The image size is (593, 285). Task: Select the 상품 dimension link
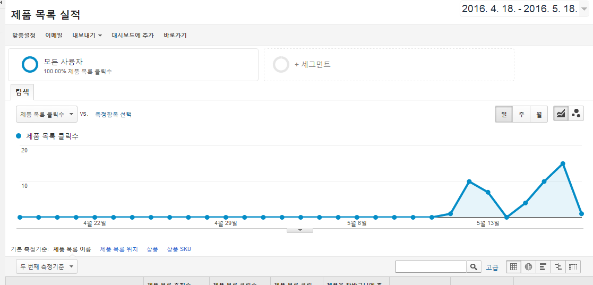coord(152,249)
